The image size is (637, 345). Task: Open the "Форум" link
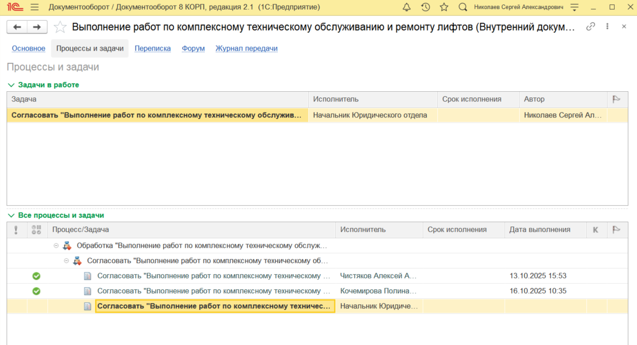point(193,48)
